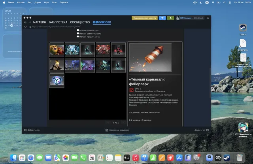Select the glowing cube inventory item

57,80
